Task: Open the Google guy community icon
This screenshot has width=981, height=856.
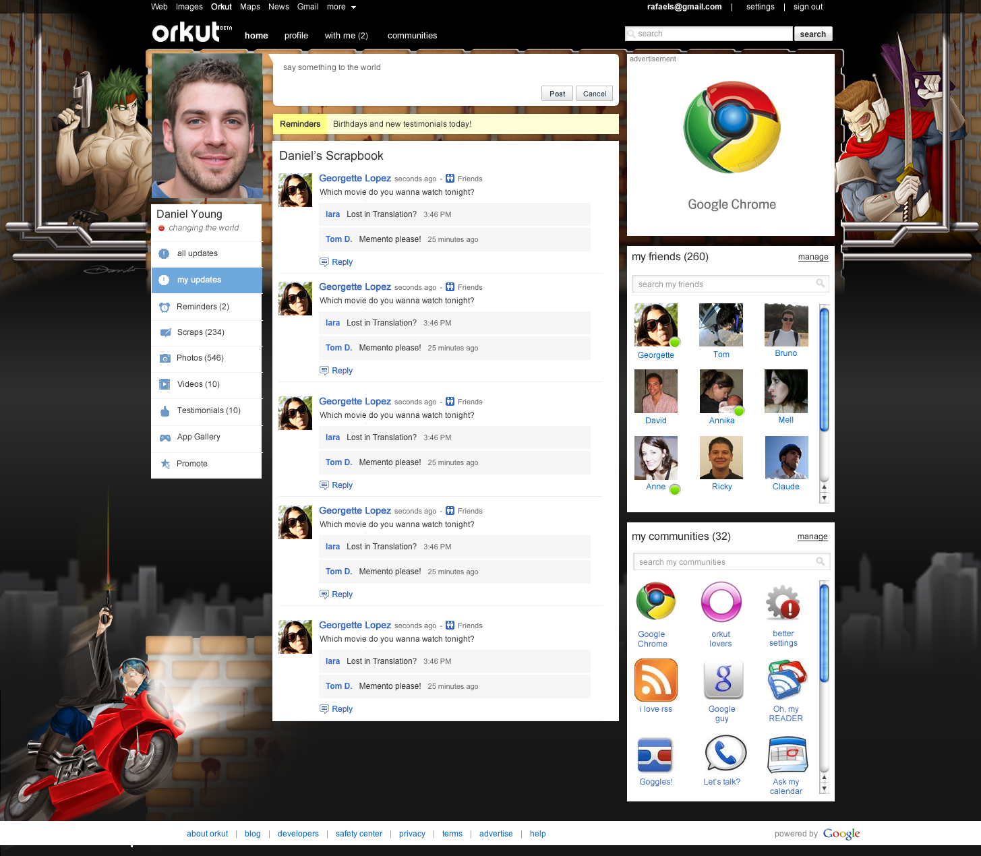Action: 723,679
